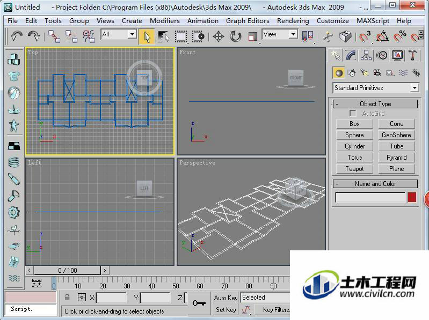
Task: Click the Teapot primitive button
Action: (354, 169)
